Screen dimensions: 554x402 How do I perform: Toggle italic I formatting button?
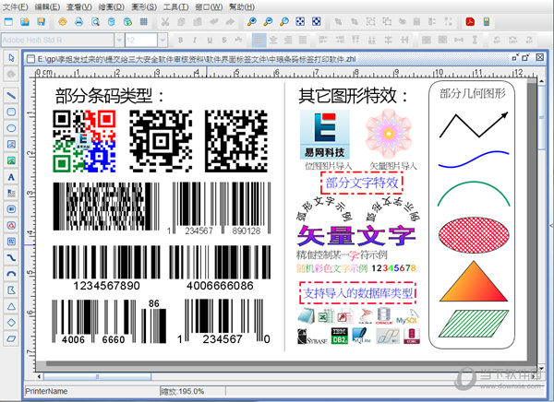(195, 41)
